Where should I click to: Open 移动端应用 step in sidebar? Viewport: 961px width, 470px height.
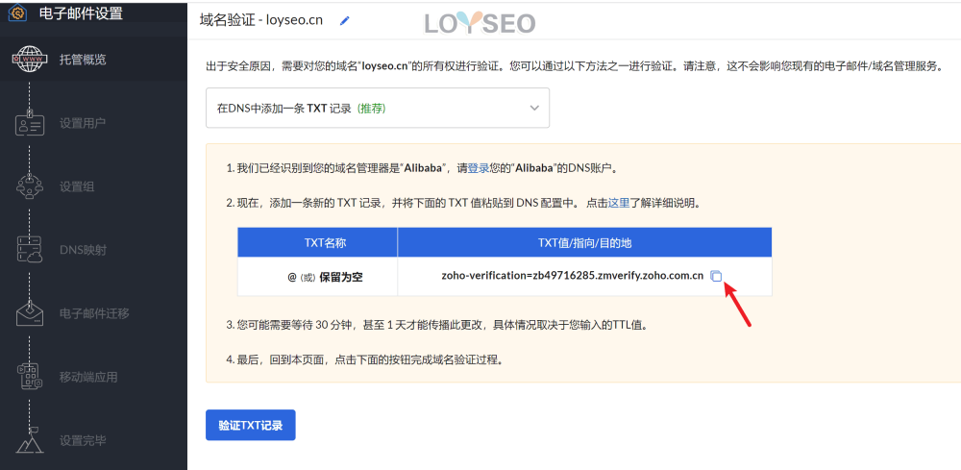tap(88, 377)
